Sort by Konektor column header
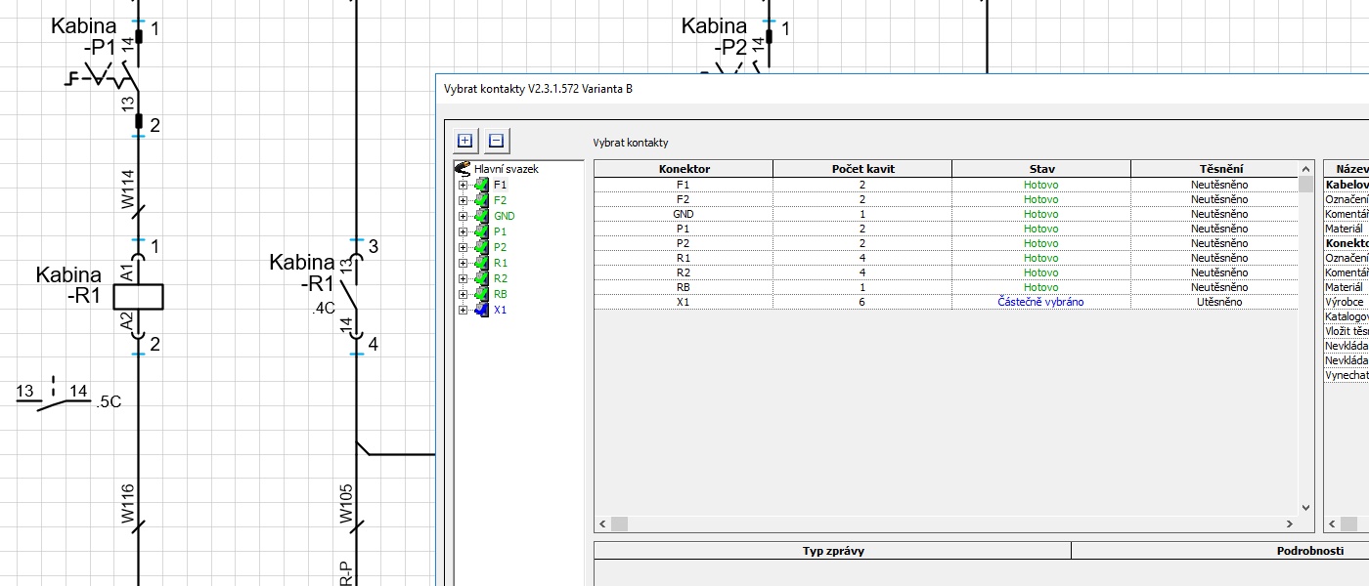 (684, 169)
